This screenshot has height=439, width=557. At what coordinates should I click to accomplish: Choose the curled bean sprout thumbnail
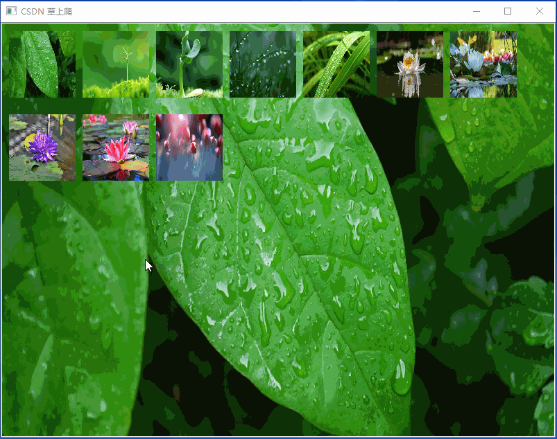189,64
